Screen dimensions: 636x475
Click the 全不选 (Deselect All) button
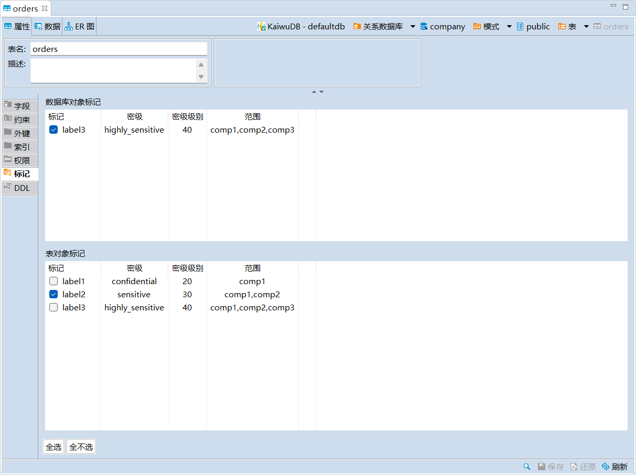coord(81,447)
